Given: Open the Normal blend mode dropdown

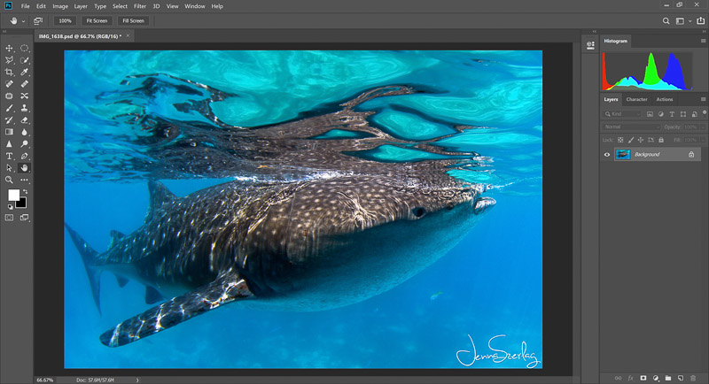Looking at the screenshot, I should click(x=632, y=127).
